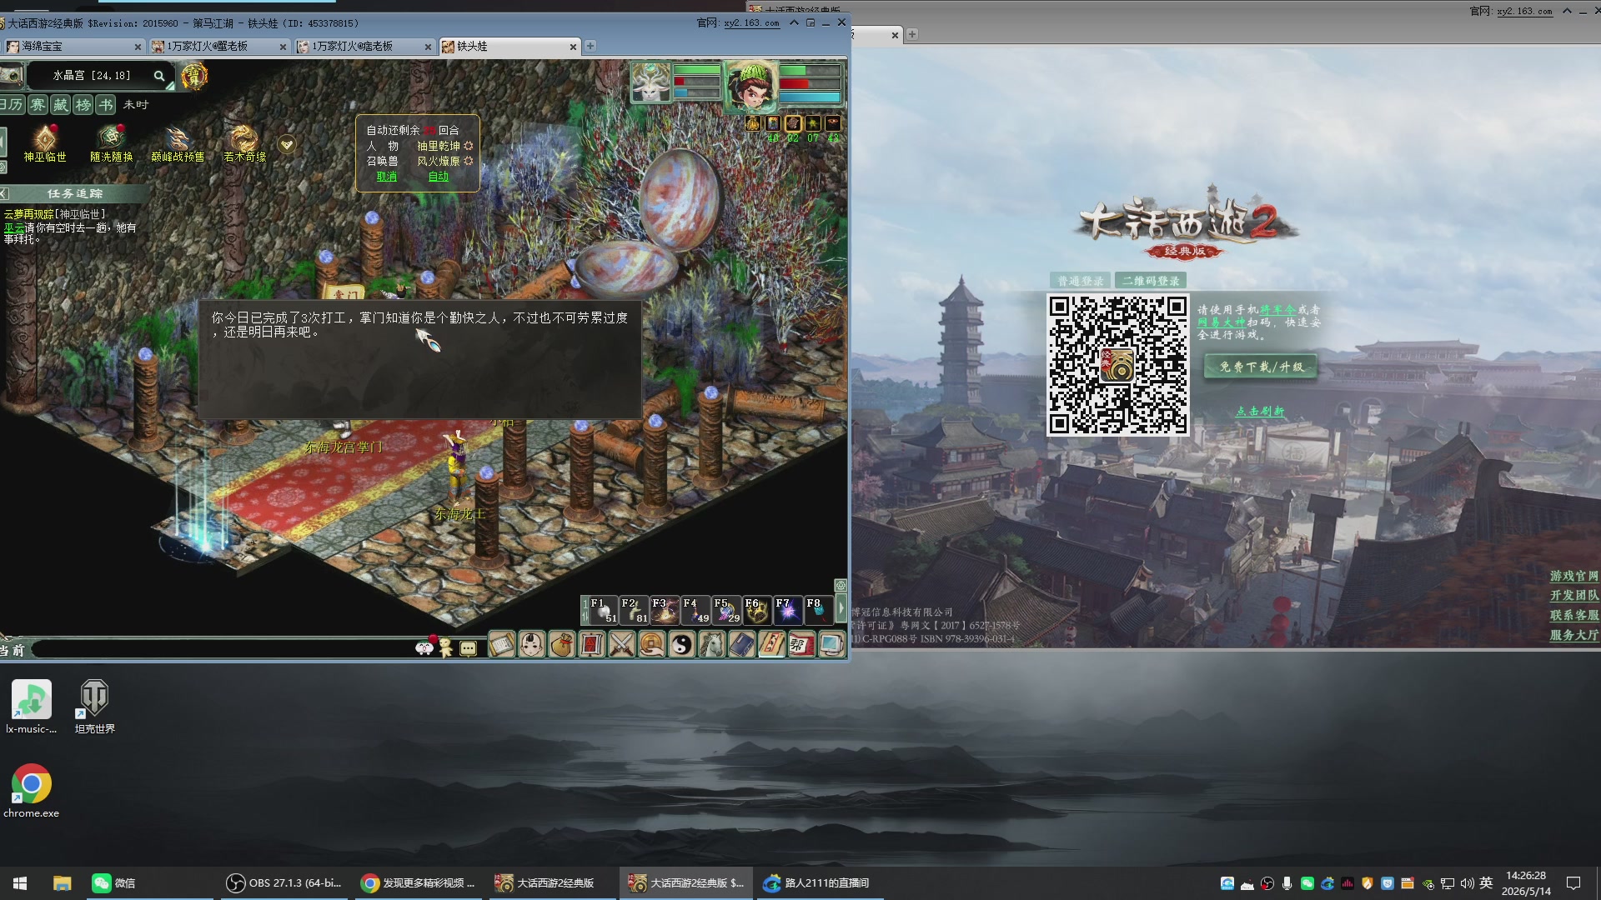This screenshot has height=900, width=1601.
Task: Cast the F6 skill slot
Action: pyautogui.click(x=757, y=610)
